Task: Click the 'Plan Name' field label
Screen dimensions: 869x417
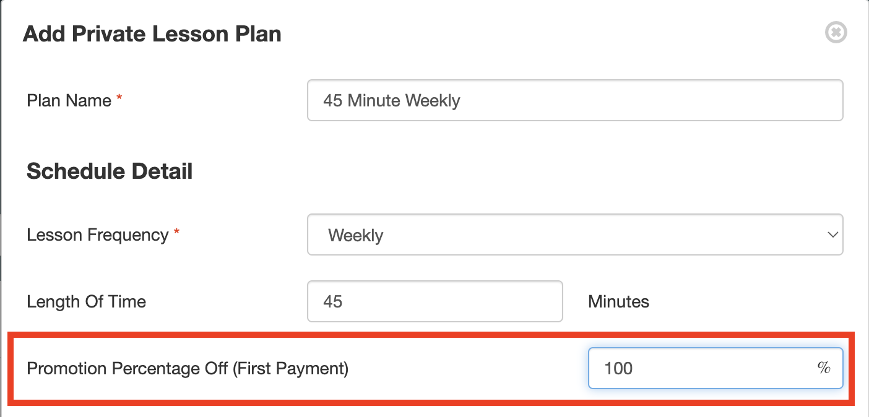Action: pyautogui.click(x=69, y=100)
